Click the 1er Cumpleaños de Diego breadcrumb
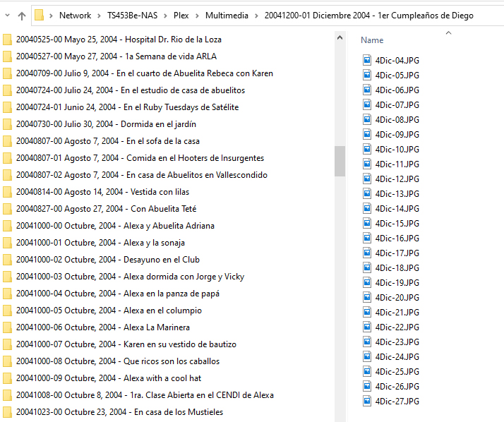Screen dimensions: 504x422 (368, 16)
